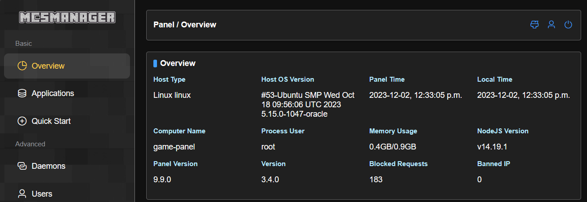Select Quick Start in the sidebar
The image size is (587, 202).
tap(51, 121)
